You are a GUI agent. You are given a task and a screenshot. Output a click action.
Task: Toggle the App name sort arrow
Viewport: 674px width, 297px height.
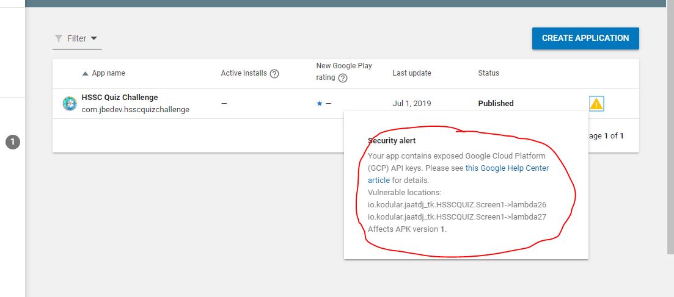coord(86,73)
